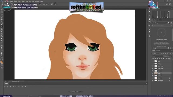Switch library to list view

pos(171,23)
